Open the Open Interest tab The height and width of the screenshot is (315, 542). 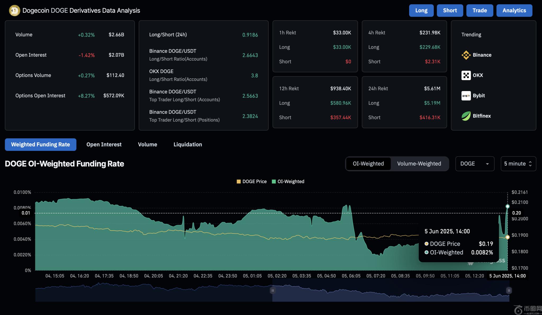[104, 145]
